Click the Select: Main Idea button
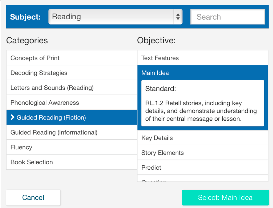The image size is (273, 208). (225, 197)
